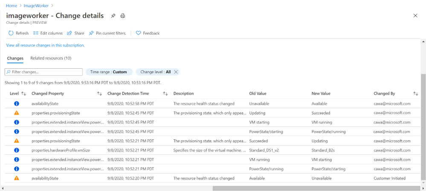Select Available in the New Value column
Screen dimensions: 426x191
click(x=319, y=104)
